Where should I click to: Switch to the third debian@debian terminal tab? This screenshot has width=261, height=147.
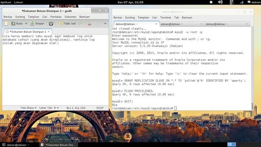tap(227, 24)
